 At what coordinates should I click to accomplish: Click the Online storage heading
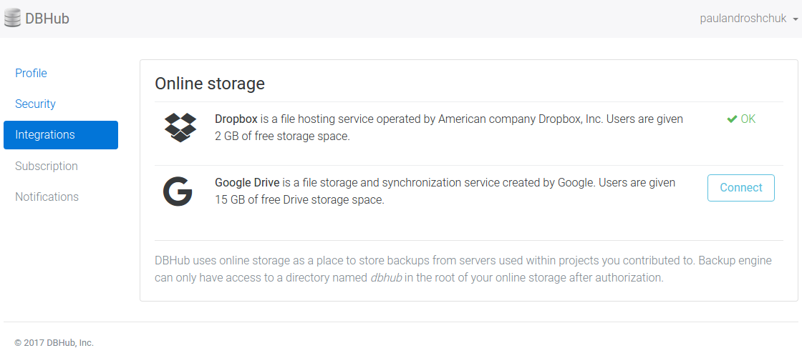point(210,84)
